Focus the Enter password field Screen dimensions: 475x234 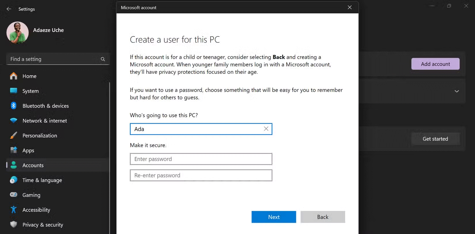coord(201,159)
